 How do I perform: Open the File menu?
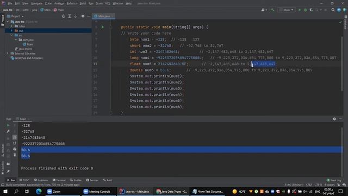pyautogui.click(x=10, y=3)
